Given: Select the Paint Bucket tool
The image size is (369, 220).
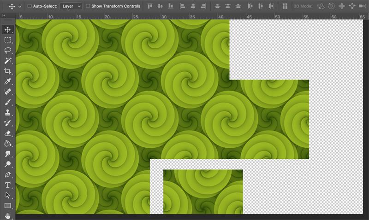Looking at the screenshot, I should pos(8,144).
